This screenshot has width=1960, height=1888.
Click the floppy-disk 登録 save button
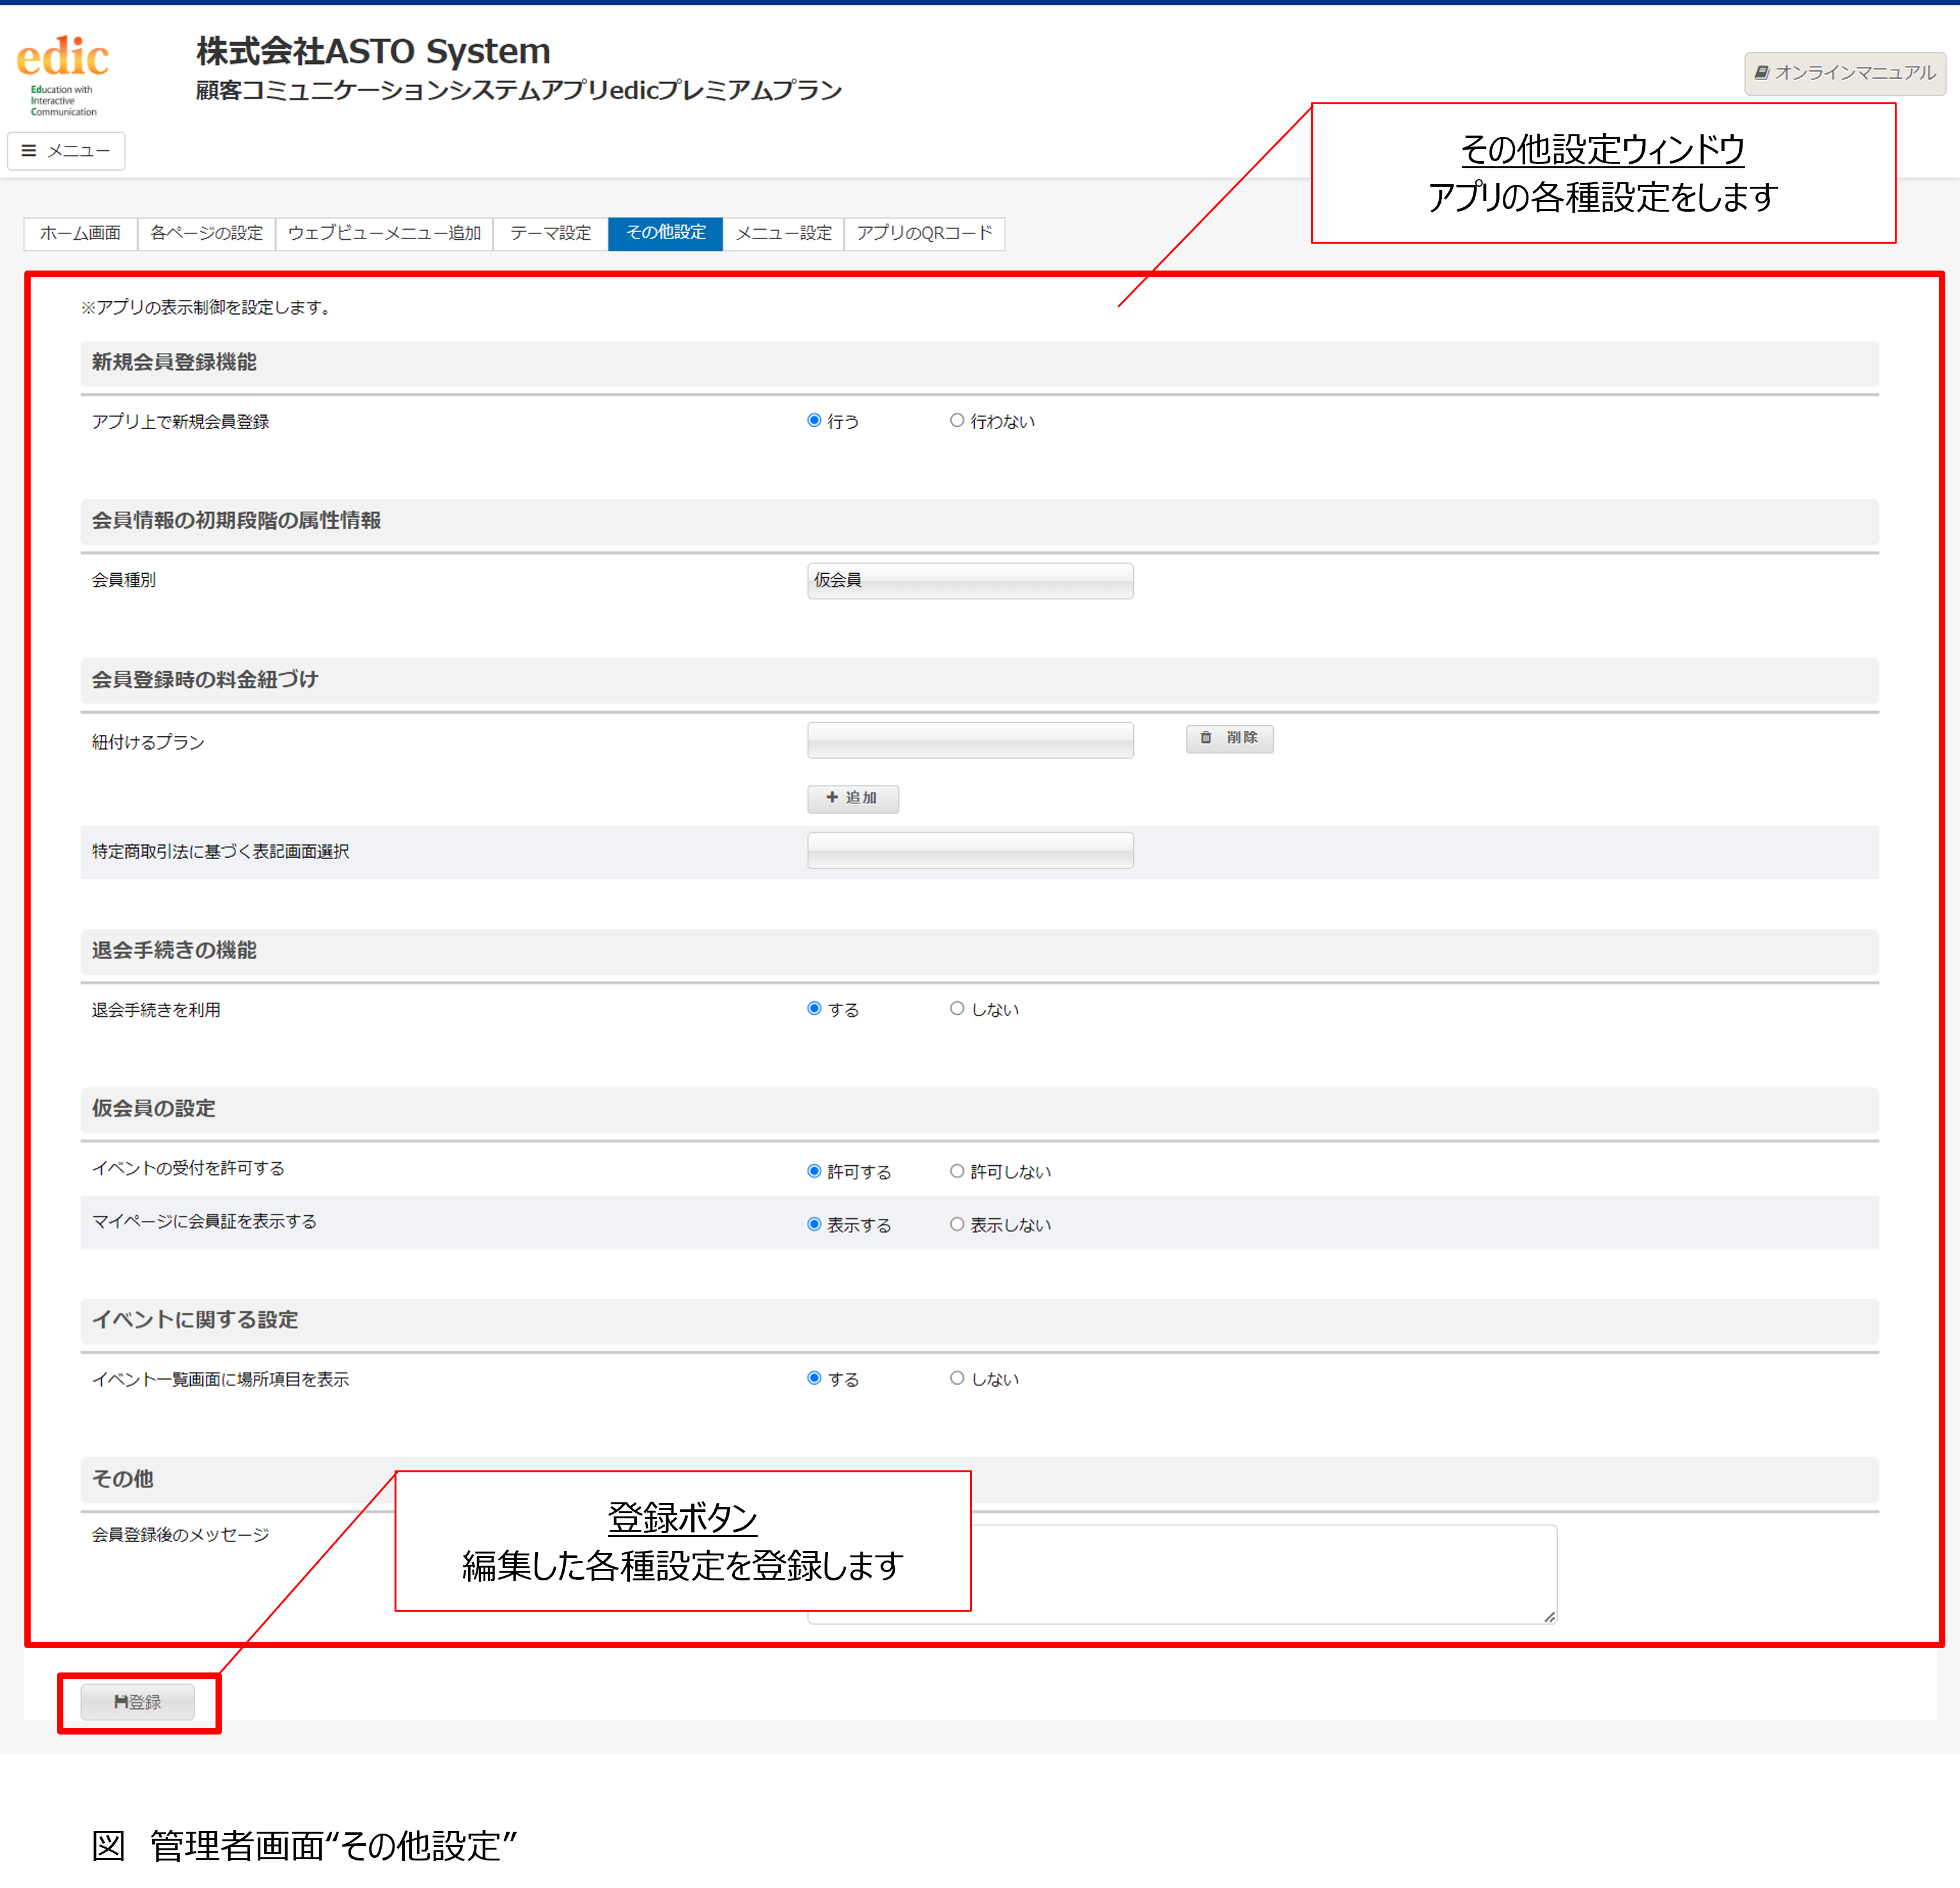click(137, 1702)
